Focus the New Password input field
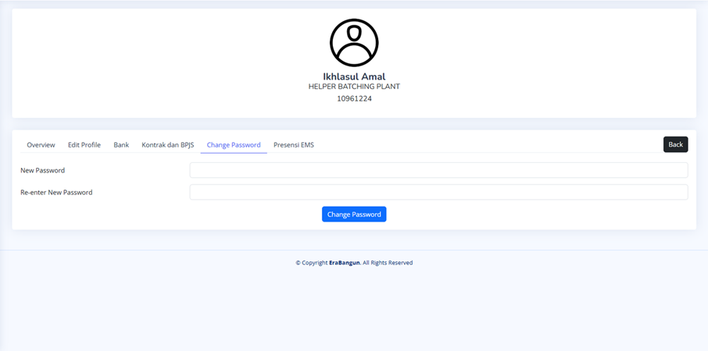This screenshot has height=351, width=708. (x=438, y=170)
